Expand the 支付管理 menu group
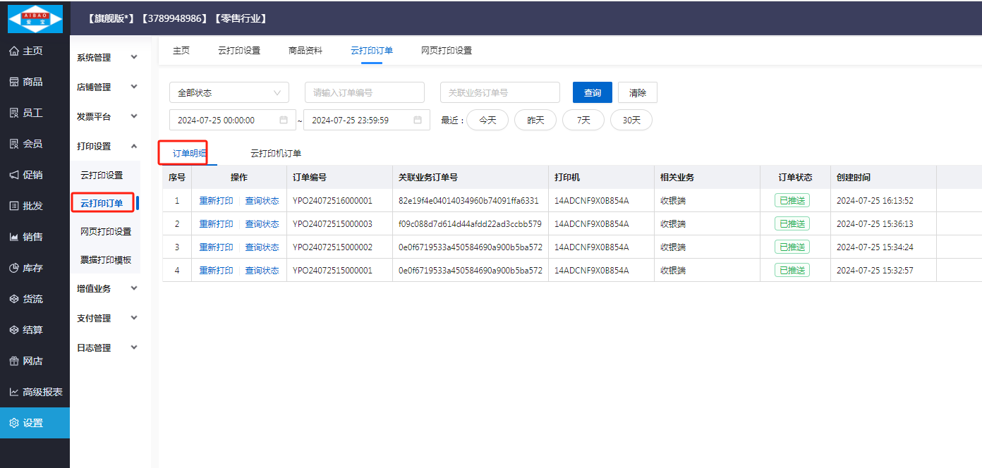982x468 pixels. [107, 319]
